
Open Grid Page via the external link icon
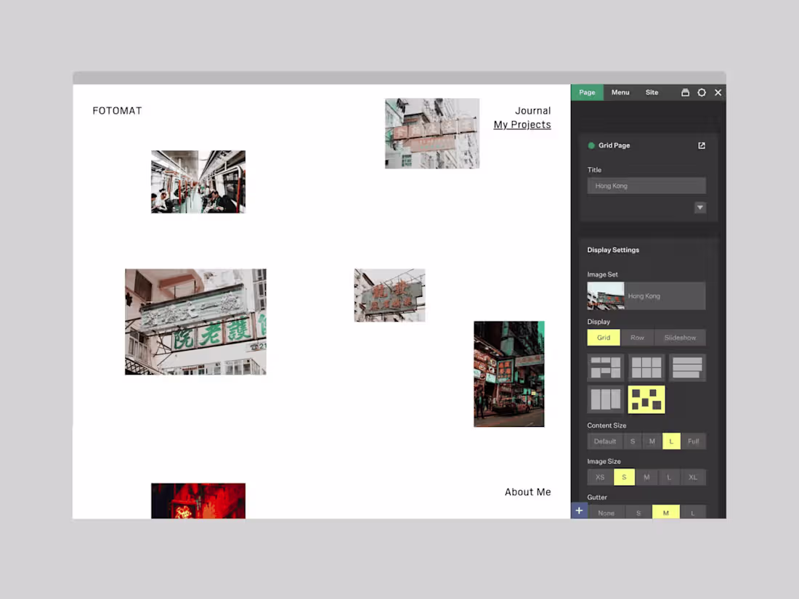[701, 145]
